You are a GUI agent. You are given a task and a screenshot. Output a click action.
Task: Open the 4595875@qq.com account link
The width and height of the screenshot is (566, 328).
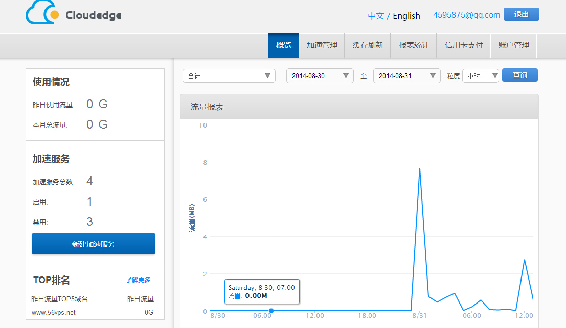pyautogui.click(x=466, y=15)
